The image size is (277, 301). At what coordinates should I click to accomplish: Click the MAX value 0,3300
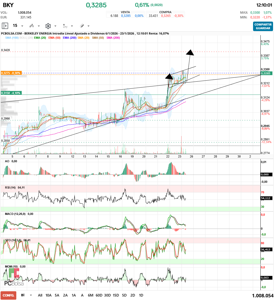tap(255, 13)
